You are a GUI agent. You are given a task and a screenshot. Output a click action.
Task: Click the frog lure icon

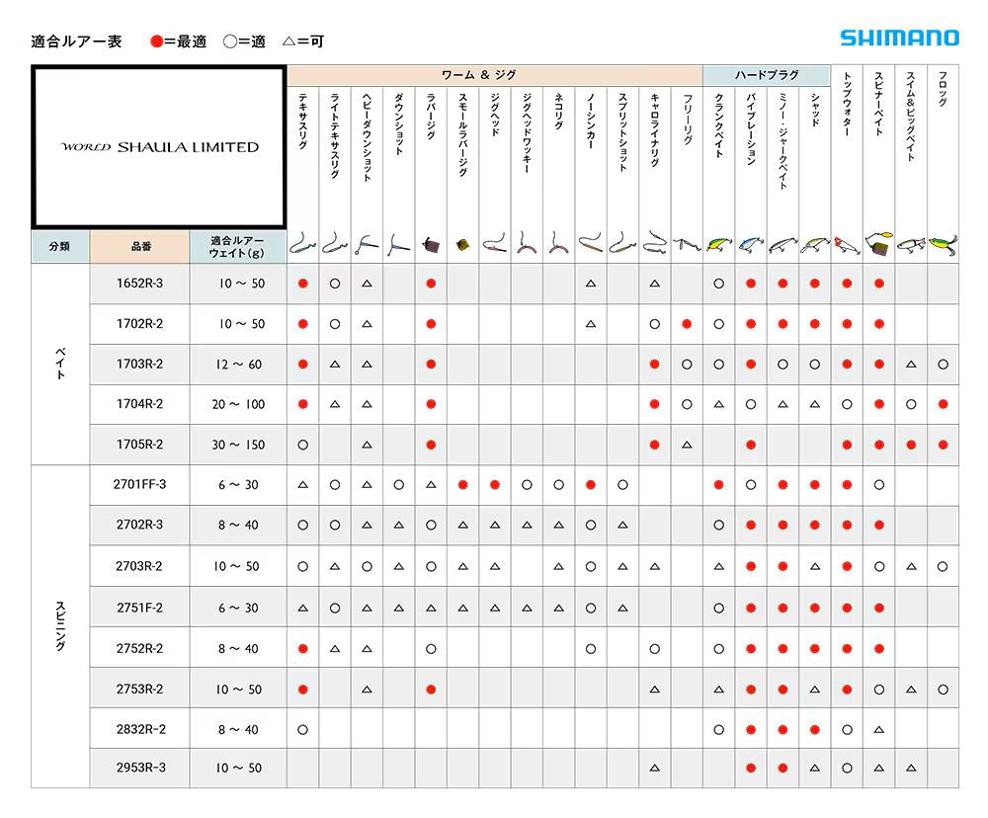pyautogui.click(x=943, y=244)
